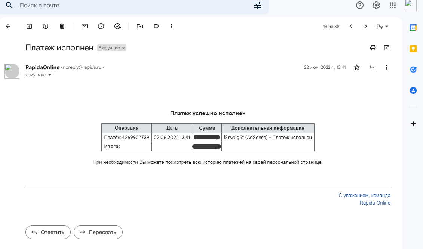
Task: Delete the email with trash icon
Action: pos(62,26)
